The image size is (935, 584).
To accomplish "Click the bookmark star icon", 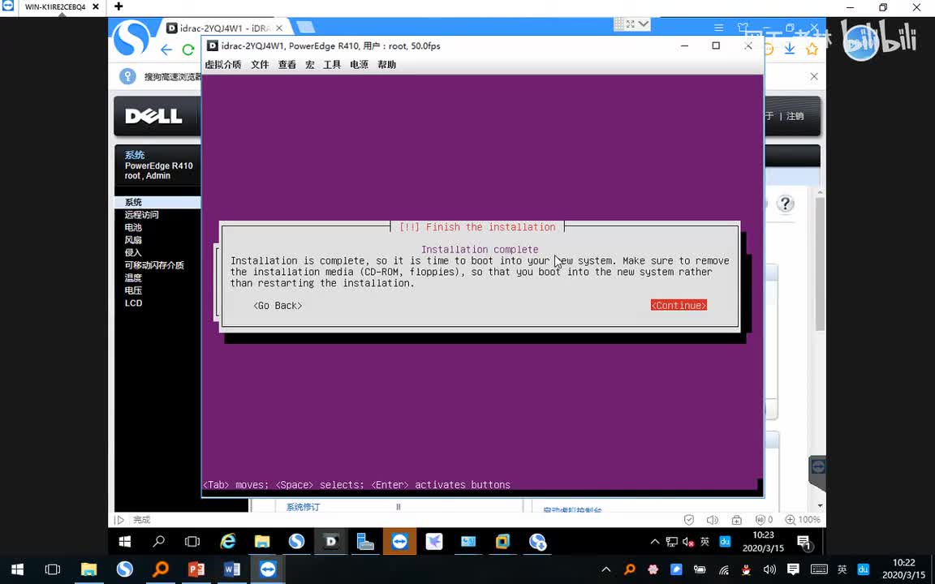I will (x=812, y=49).
